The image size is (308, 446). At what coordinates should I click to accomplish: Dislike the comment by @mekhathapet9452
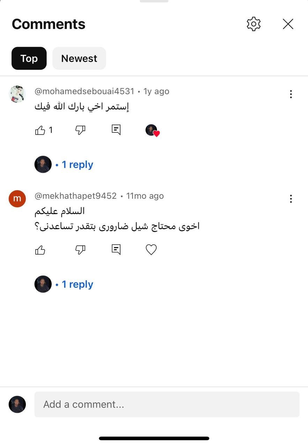81,250
